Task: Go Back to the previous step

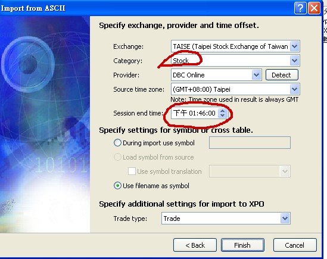Action: click(x=195, y=245)
